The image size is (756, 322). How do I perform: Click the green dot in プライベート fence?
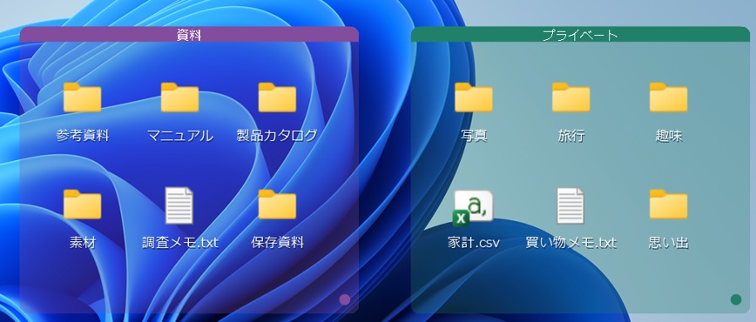[736, 300]
